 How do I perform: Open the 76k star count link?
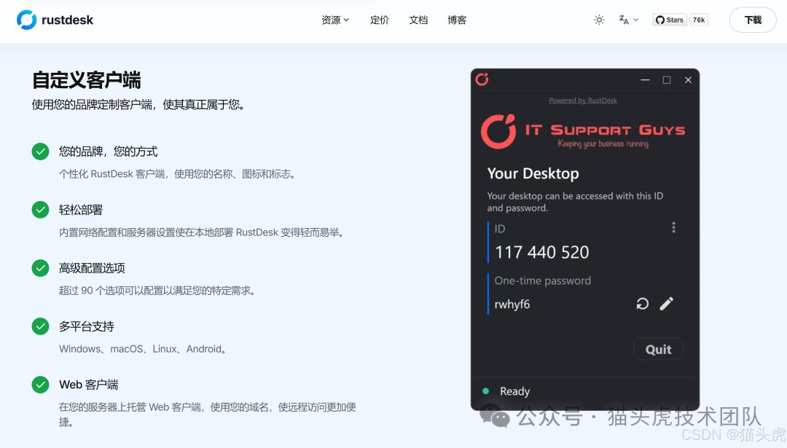click(x=699, y=20)
